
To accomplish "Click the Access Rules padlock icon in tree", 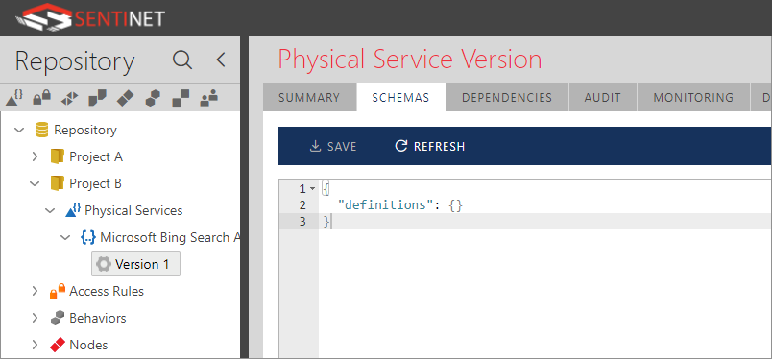I will (x=58, y=291).
